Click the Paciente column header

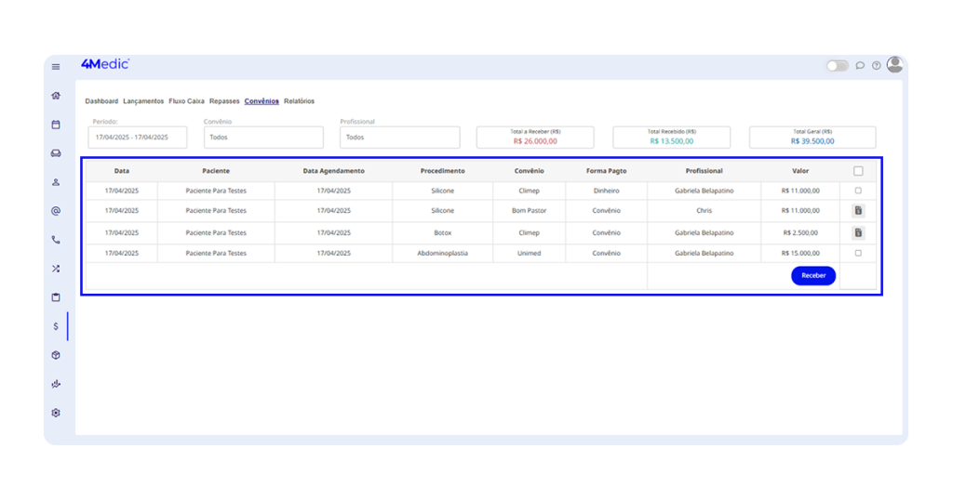(216, 171)
